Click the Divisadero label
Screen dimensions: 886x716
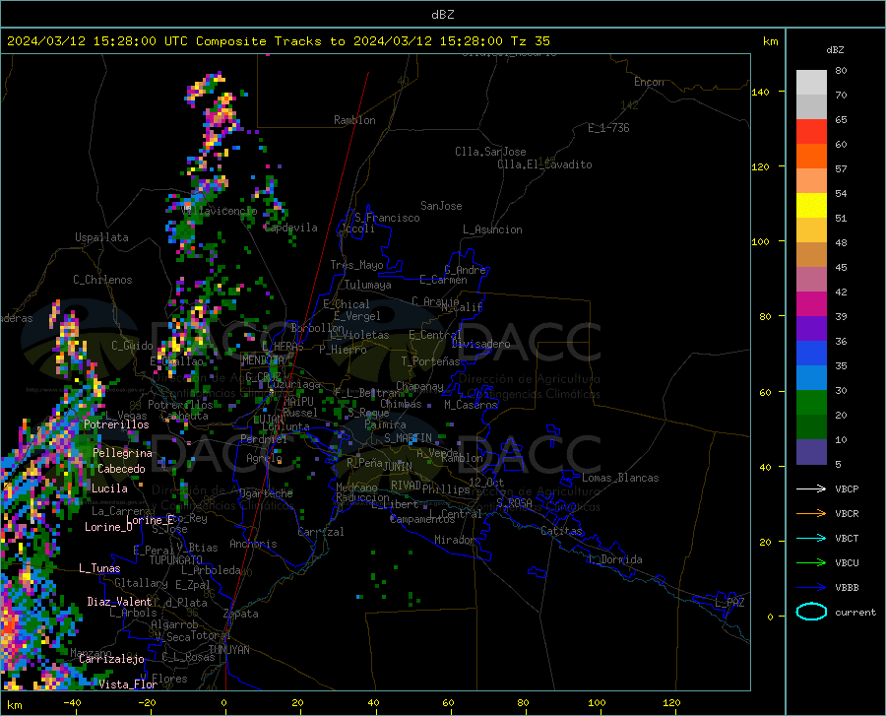480,344
